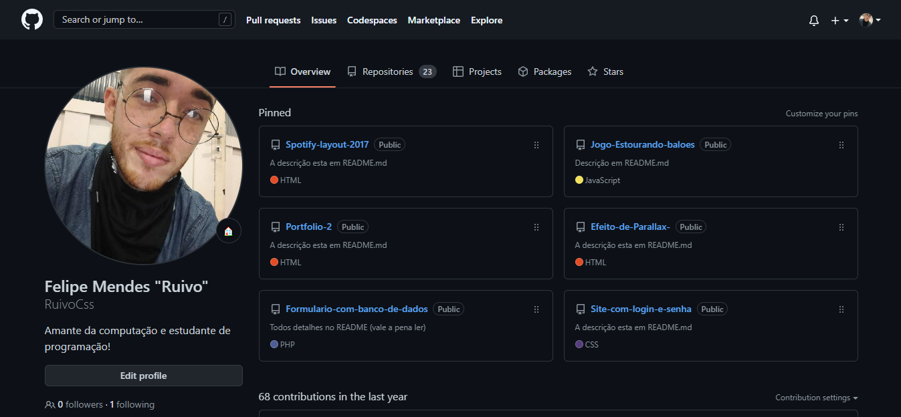Click the drag handle on Jogo-Estourando-baloes card

[x=841, y=145]
